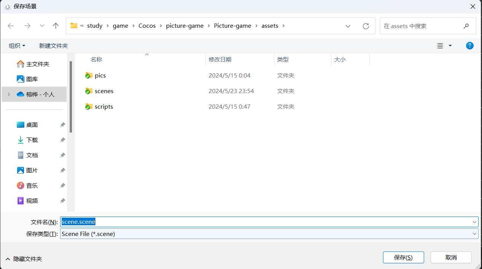Image resolution: width=482 pixels, height=269 pixels.
Task: Click the folder icon in address bar
Action: (x=74, y=26)
